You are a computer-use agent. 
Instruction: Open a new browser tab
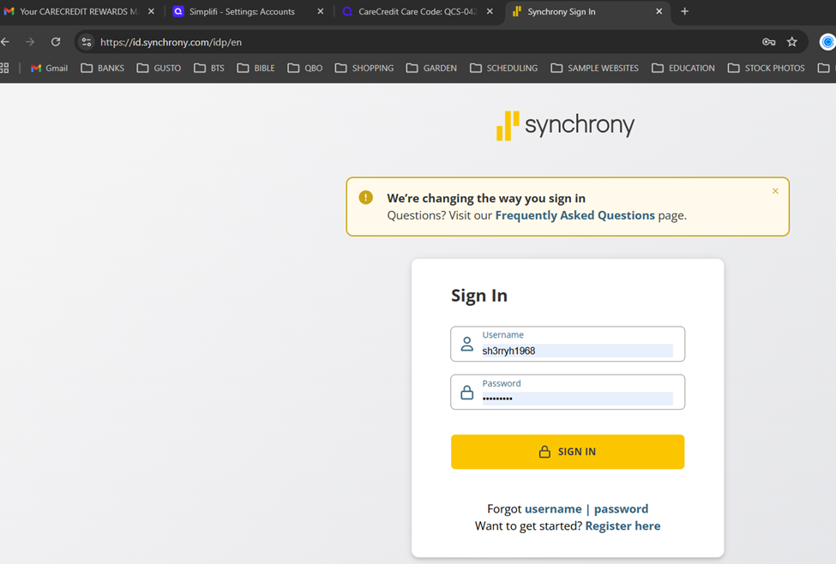pos(684,11)
